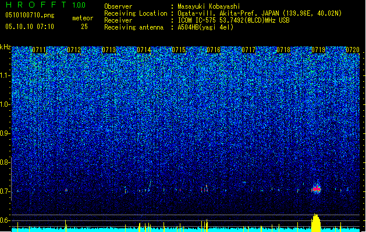Viewport: 366px width, 232px height.
Task: Click the 1.1 kHz frequency axis label
Action: click(x=5, y=75)
